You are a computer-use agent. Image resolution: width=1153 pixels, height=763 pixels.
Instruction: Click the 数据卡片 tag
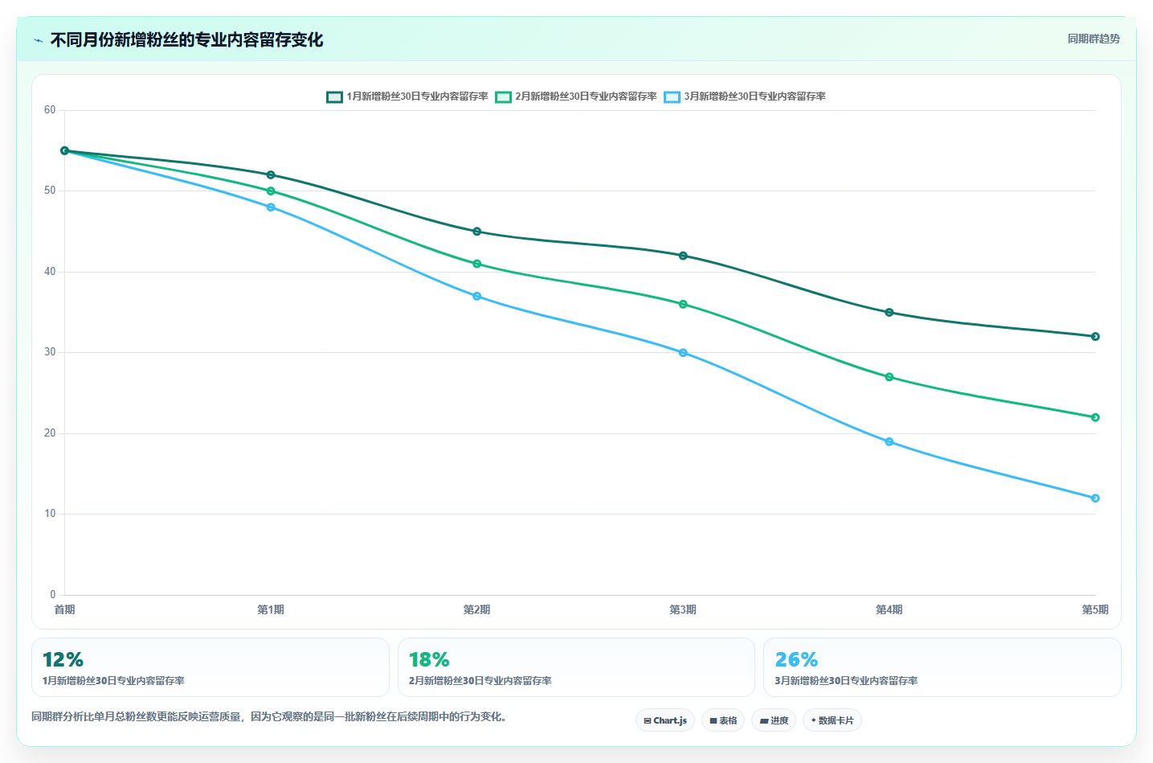click(832, 720)
